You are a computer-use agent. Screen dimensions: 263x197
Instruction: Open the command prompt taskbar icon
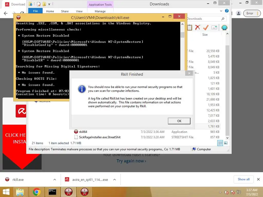[x=52, y=192]
